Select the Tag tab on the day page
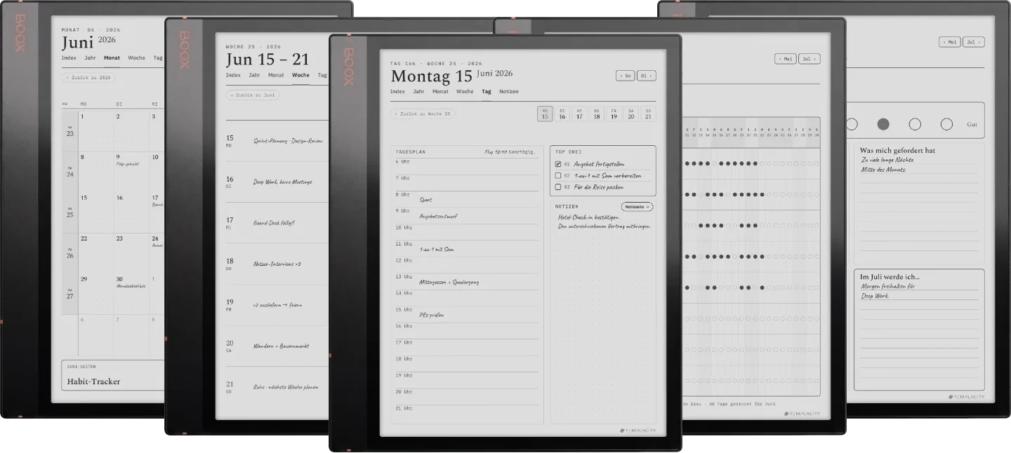This screenshot has height=453, width=1011. pyautogui.click(x=487, y=92)
